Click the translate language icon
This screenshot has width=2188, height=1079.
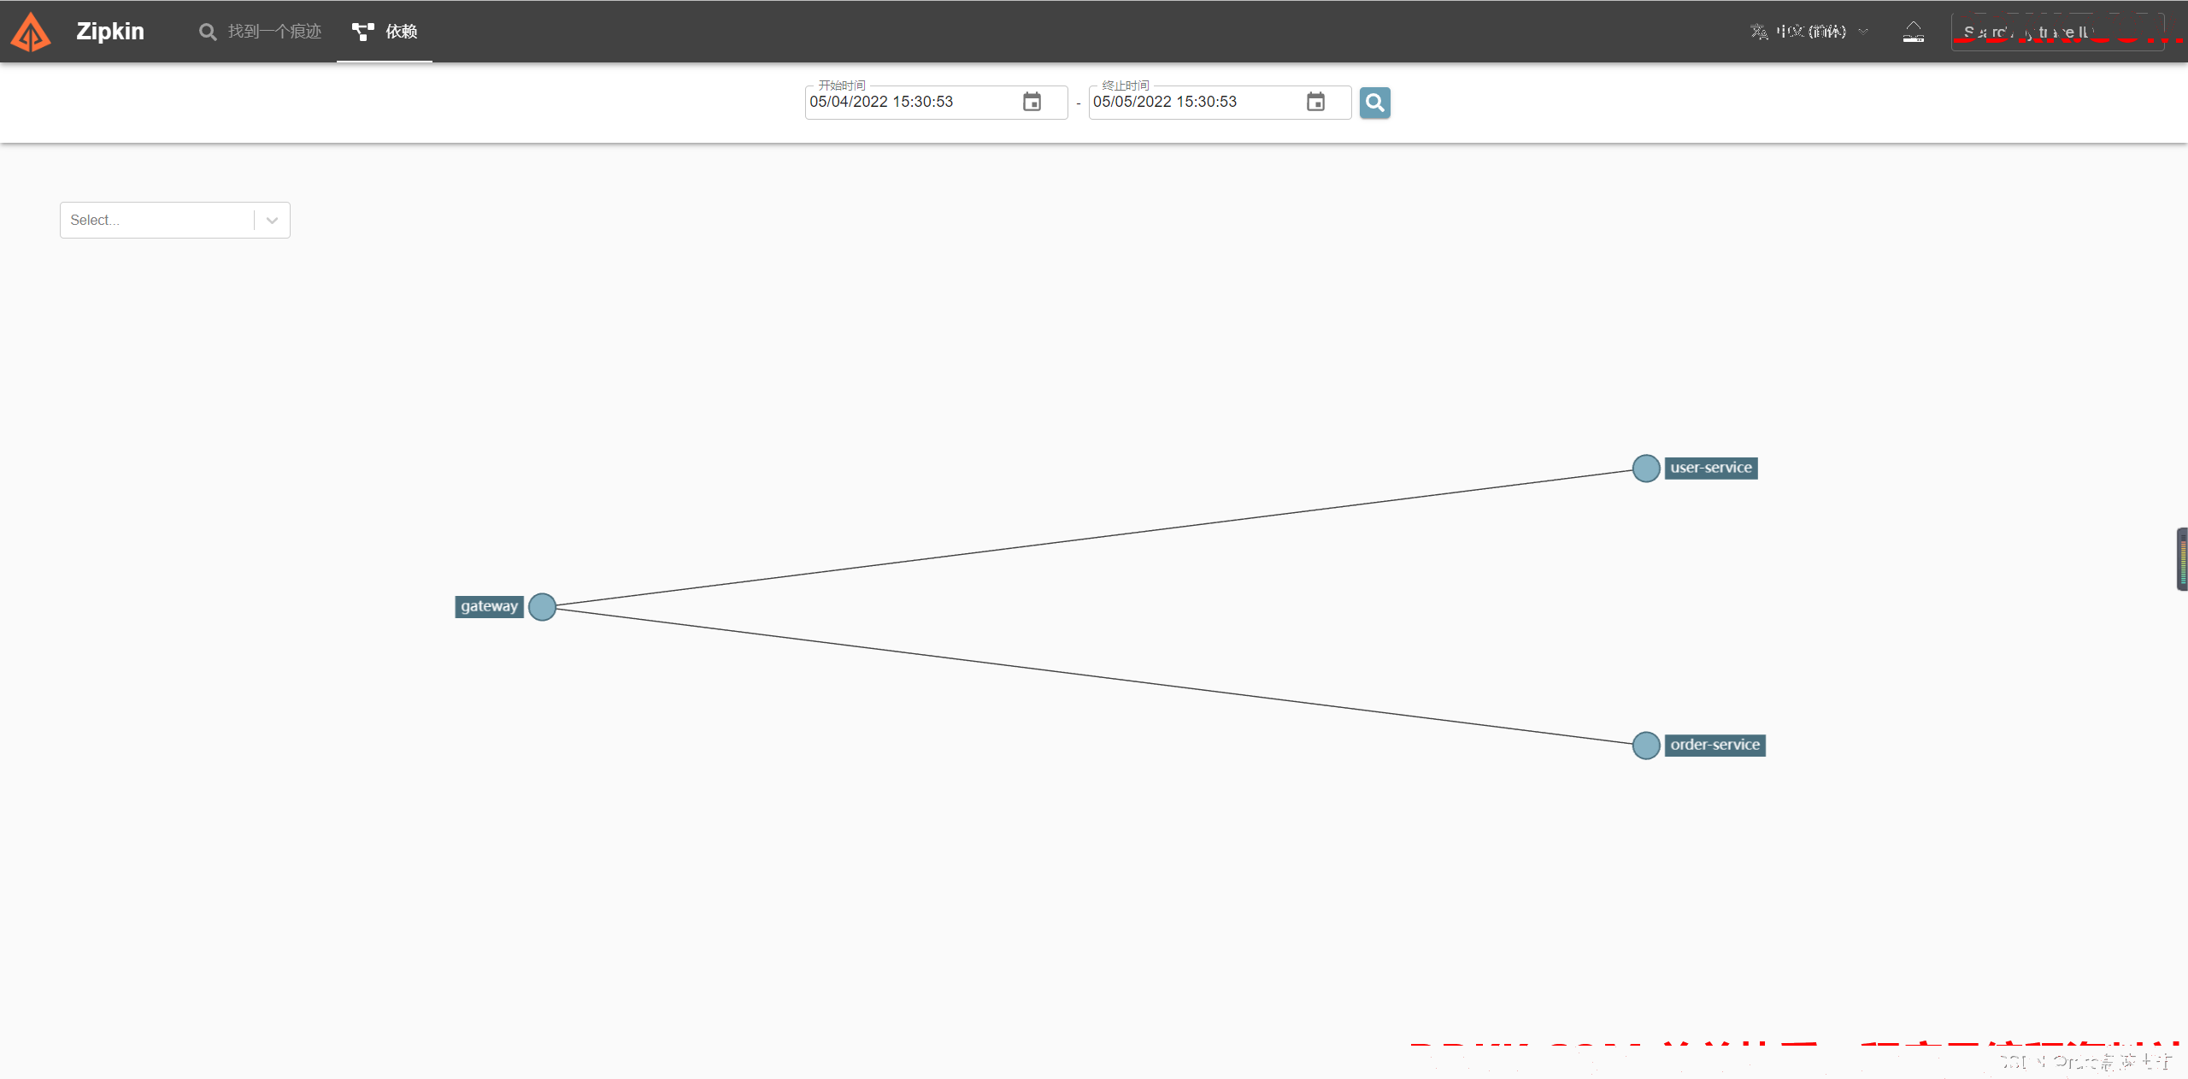[1758, 32]
